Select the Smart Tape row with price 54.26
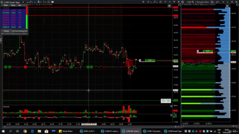Image resolution: width=239 pixels, height=134 pixels. 13,27
